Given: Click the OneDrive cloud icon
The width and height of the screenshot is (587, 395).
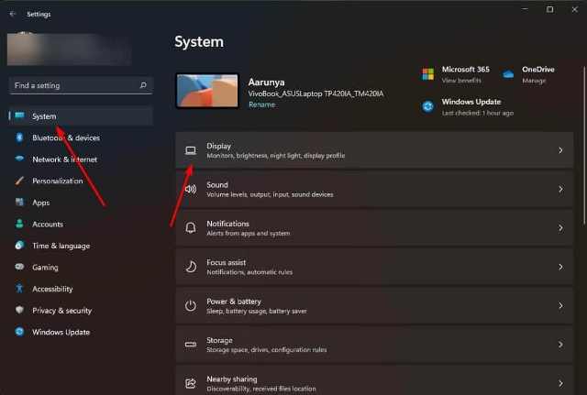Looking at the screenshot, I should pos(508,74).
